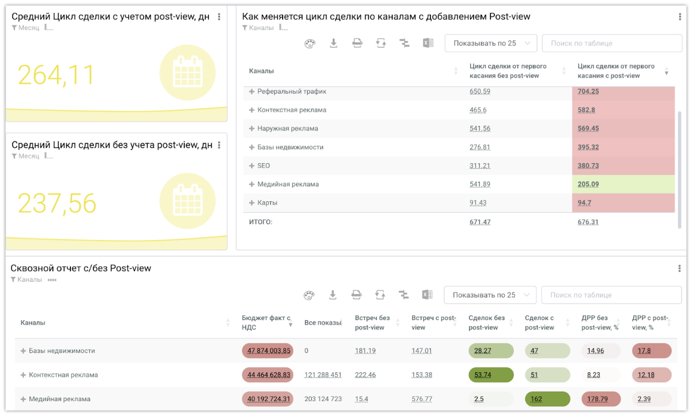Image resolution: width=692 pixels, height=416 pixels.
Task: Click the Месяц filter on the 237,56 widget
Action: pyautogui.click(x=26, y=156)
